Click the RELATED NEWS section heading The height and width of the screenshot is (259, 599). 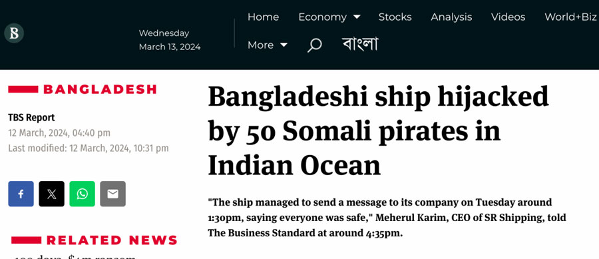tap(112, 240)
